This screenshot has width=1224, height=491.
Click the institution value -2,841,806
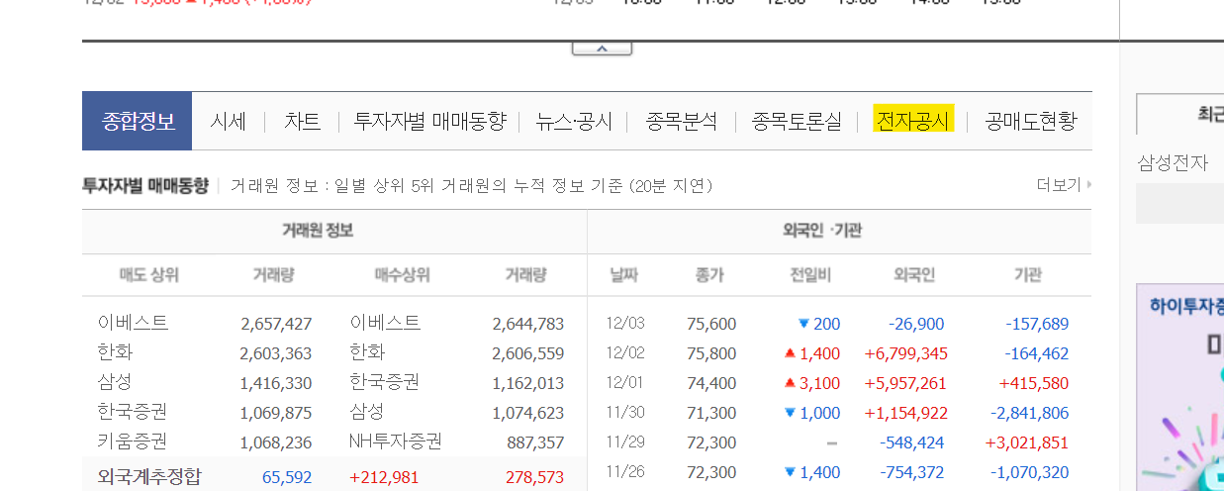coord(1029,413)
